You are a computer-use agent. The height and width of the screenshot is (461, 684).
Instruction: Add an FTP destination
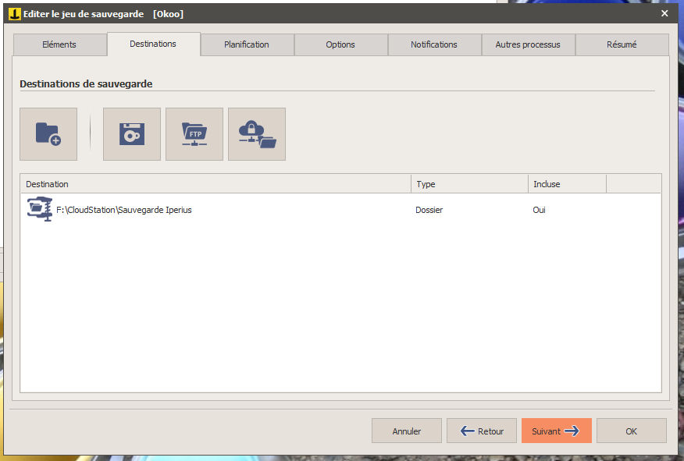[x=194, y=134]
